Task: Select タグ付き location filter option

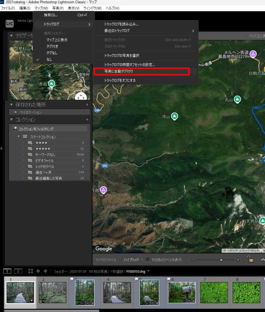Action: point(52,46)
